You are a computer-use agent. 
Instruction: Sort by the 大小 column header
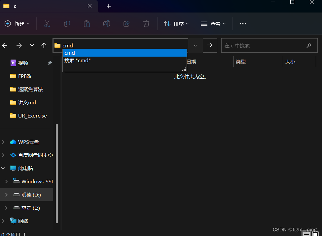[x=290, y=62]
